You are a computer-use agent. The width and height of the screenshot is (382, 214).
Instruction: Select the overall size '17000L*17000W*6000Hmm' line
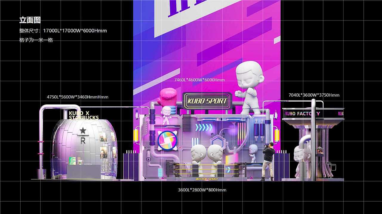(x=75, y=31)
